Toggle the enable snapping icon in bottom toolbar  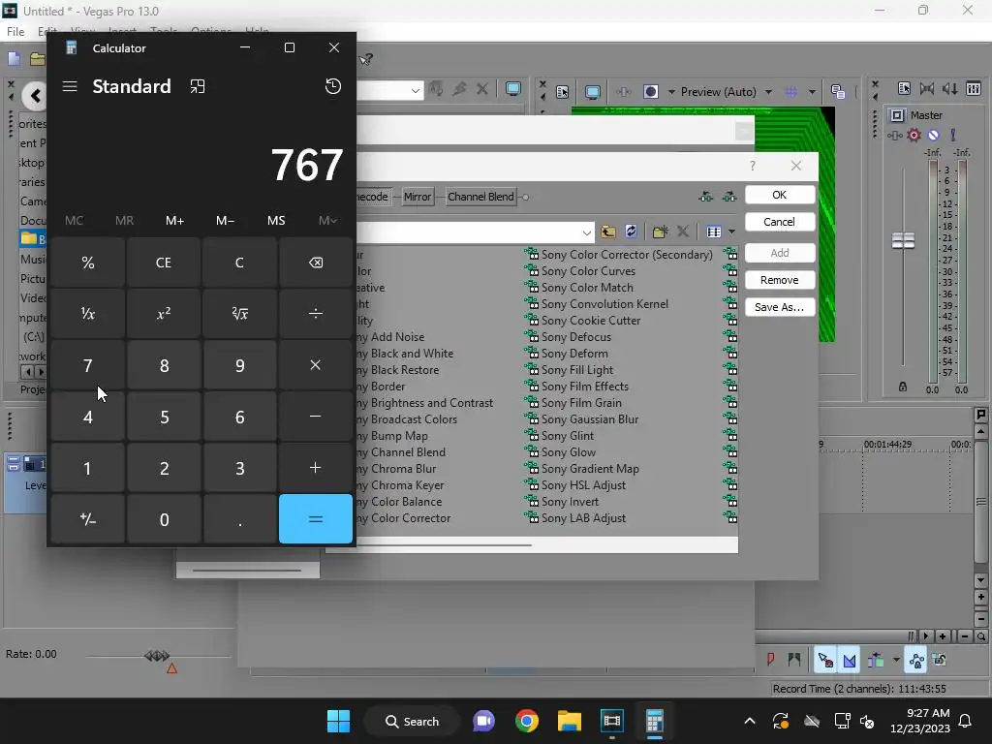pyautogui.click(x=824, y=660)
